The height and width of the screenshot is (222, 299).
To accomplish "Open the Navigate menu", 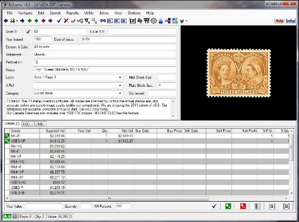I will [25, 13].
